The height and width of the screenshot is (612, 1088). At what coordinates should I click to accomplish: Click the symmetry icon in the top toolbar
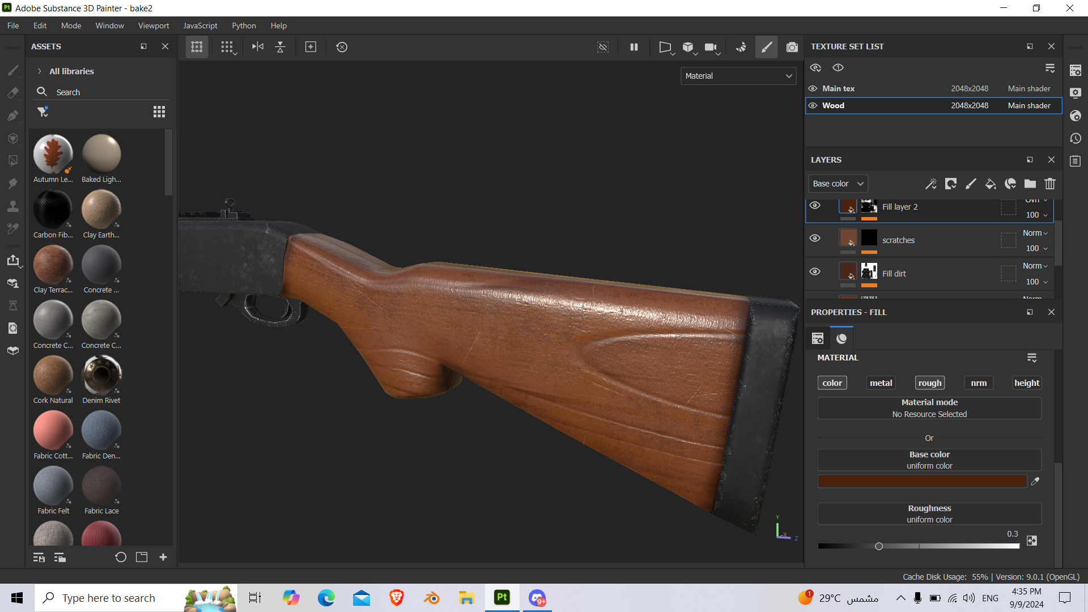(257, 47)
